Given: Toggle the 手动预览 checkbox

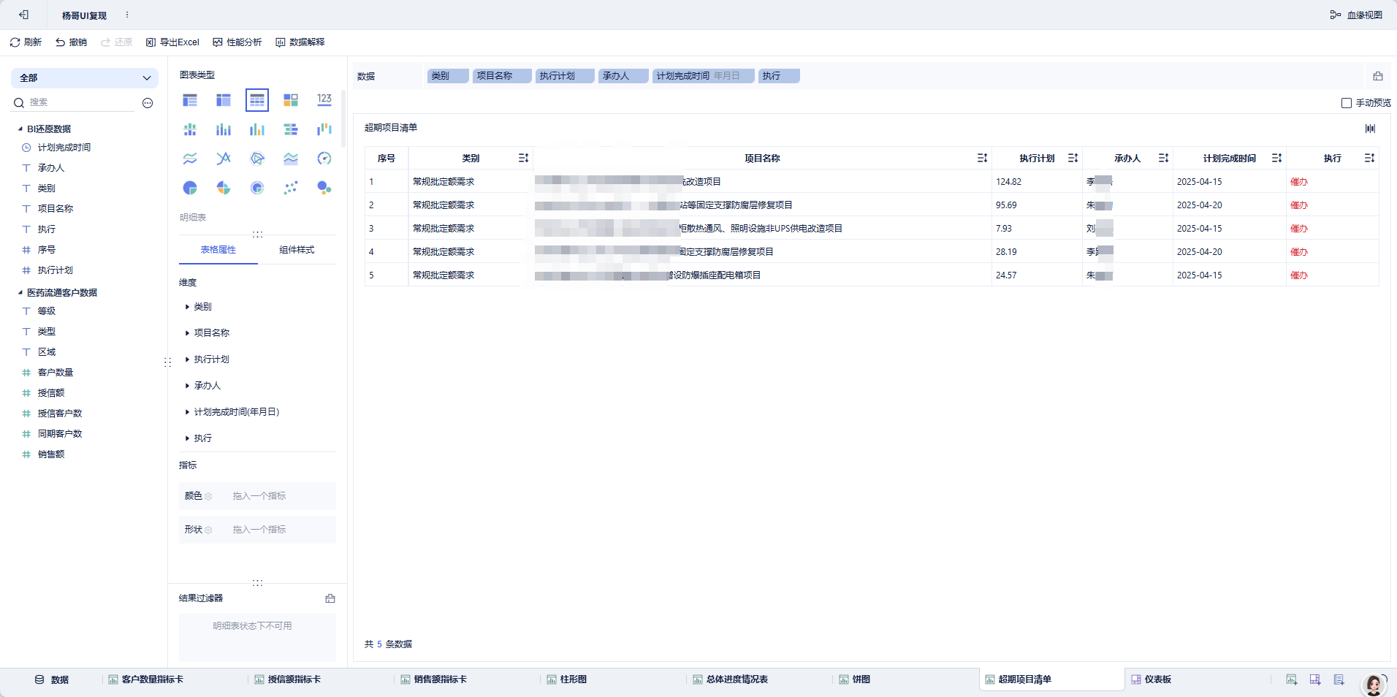Looking at the screenshot, I should [1347, 103].
